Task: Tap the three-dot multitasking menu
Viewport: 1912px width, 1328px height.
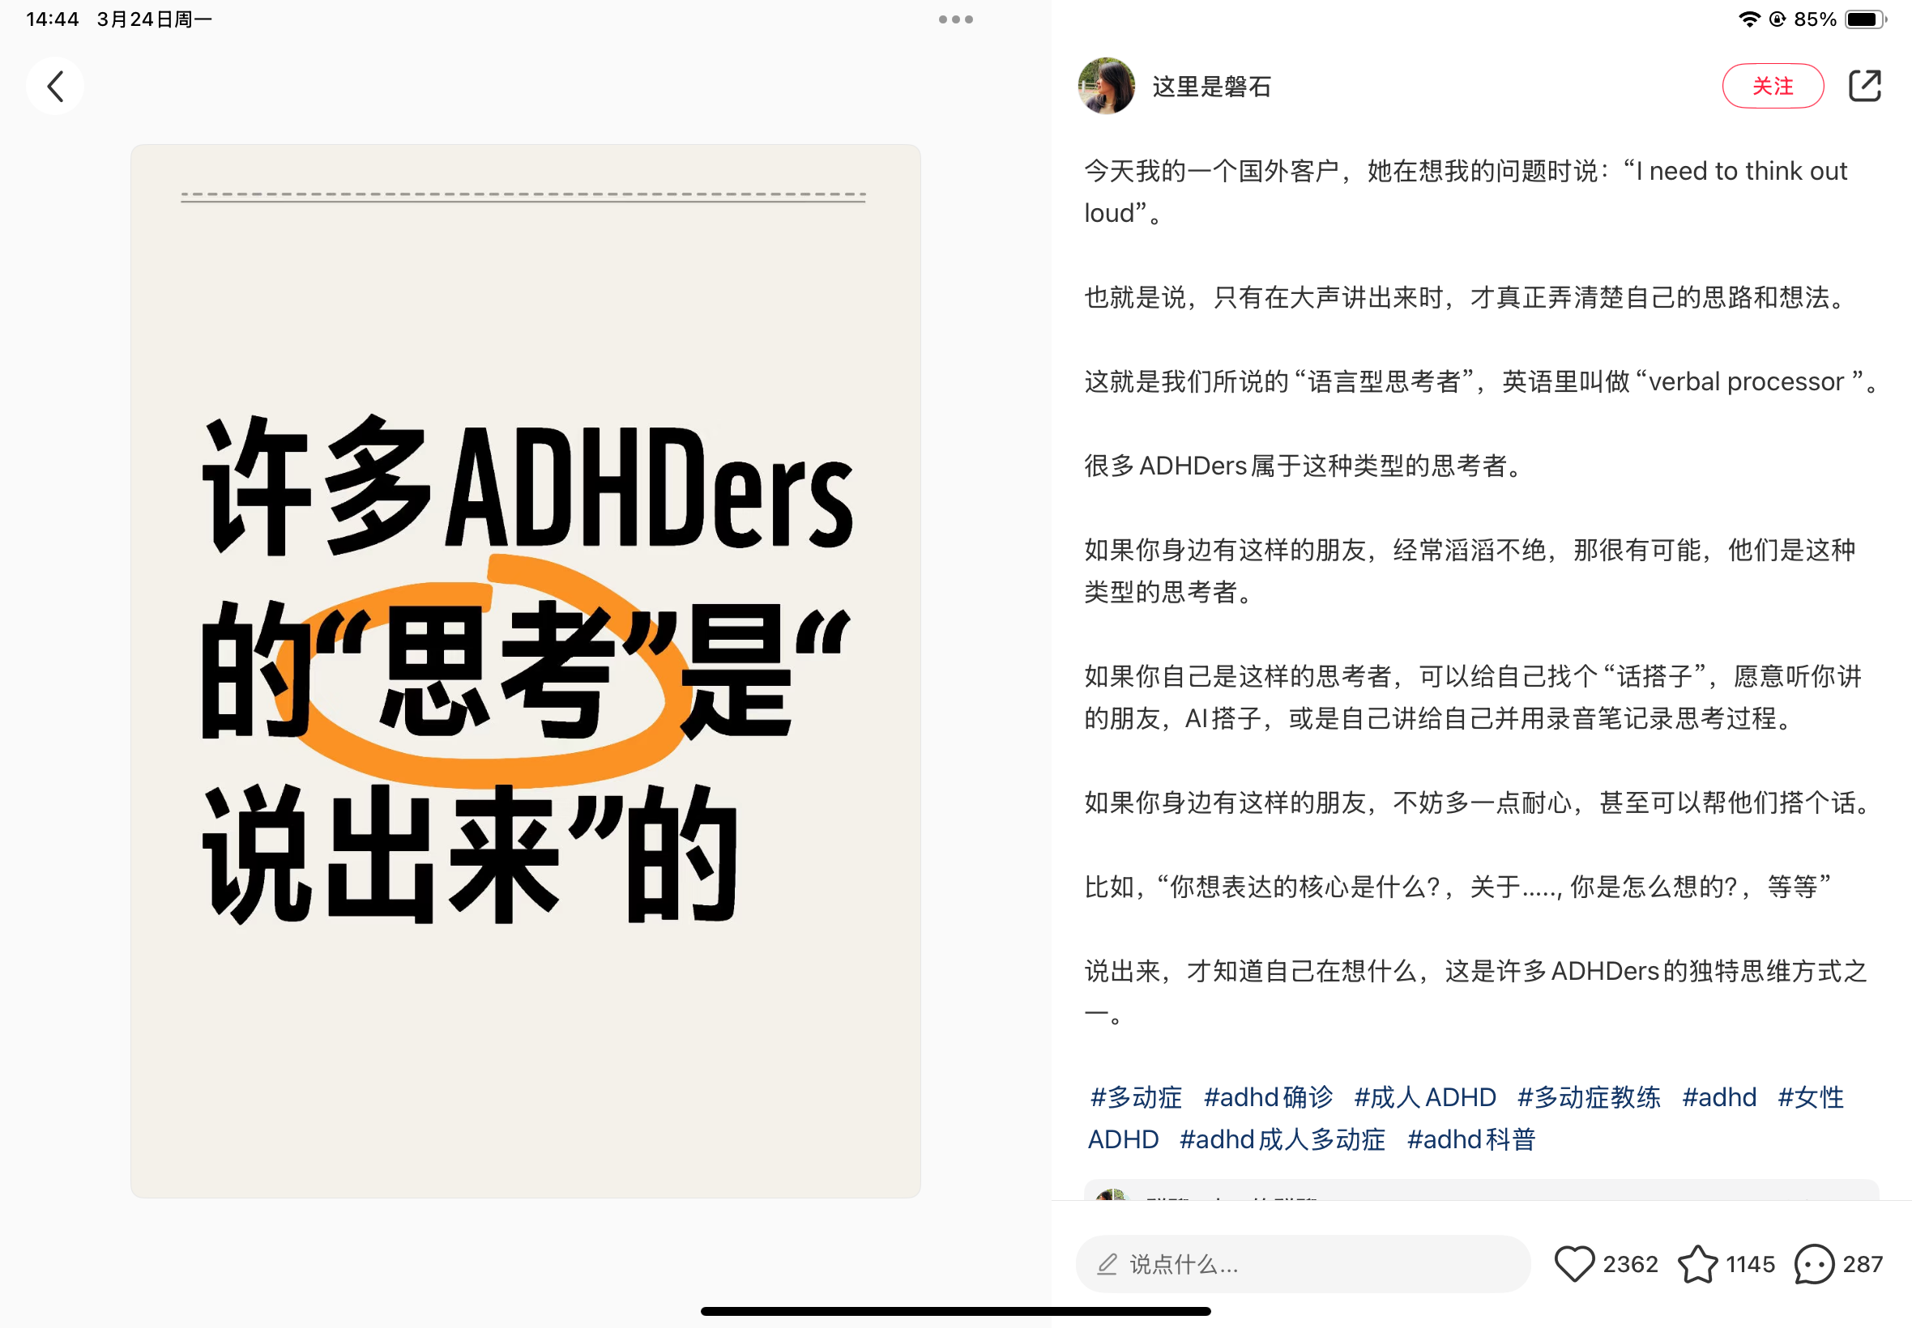Action: pyautogui.click(x=955, y=19)
